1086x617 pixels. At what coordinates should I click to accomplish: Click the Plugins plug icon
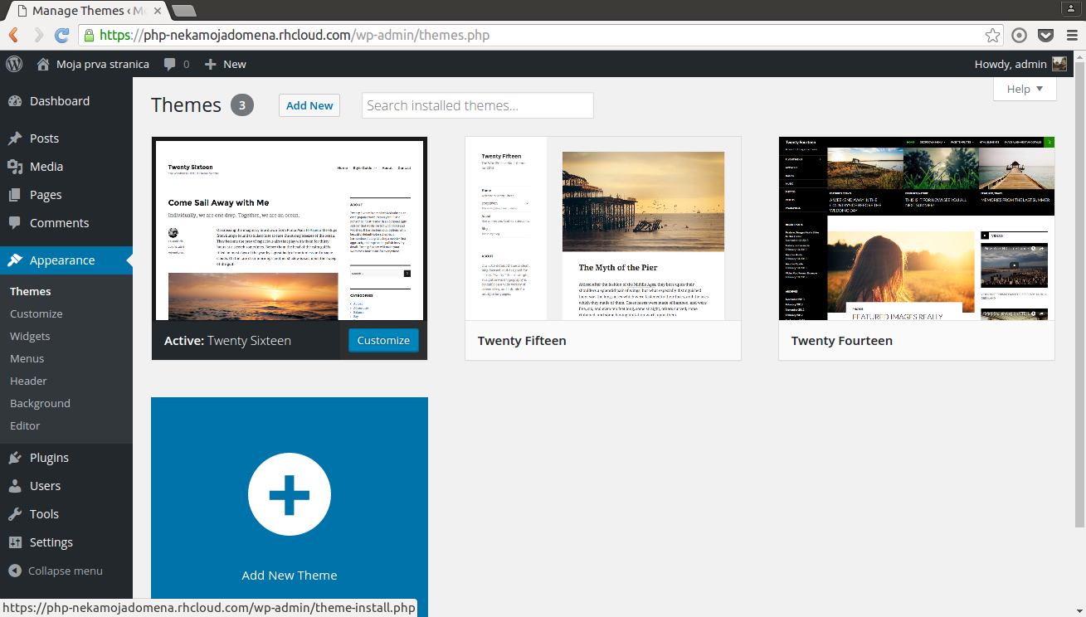coord(15,458)
